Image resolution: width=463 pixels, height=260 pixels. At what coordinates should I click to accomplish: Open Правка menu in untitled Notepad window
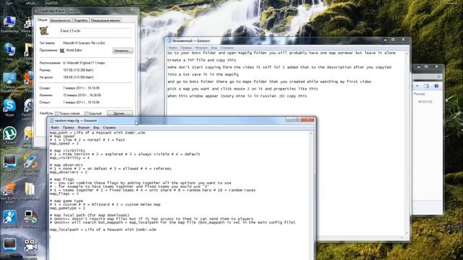[x=186, y=48]
